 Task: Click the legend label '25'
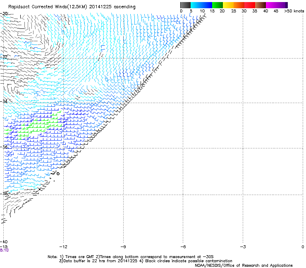click(x=234, y=11)
